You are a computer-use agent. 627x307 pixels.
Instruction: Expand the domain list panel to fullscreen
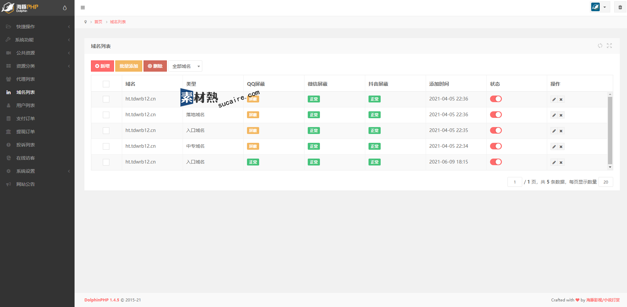pyautogui.click(x=609, y=46)
